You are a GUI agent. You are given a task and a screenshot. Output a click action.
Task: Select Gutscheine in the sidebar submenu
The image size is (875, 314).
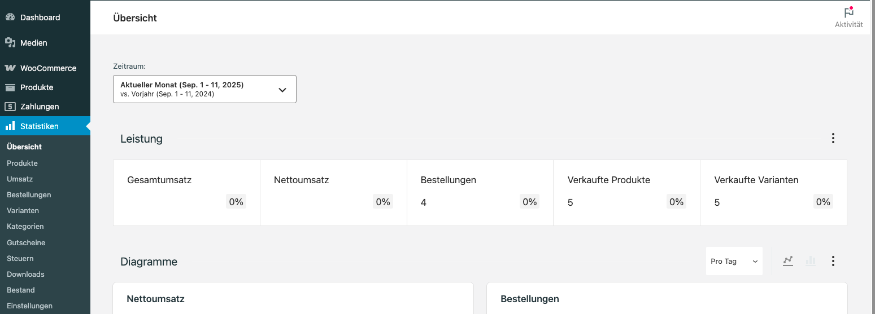(26, 242)
